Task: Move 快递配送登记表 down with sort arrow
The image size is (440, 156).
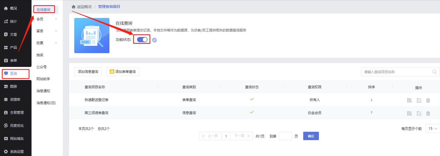Action: (372, 100)
